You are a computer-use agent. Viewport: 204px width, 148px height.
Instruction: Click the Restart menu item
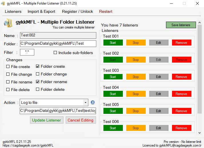[106, 11]
